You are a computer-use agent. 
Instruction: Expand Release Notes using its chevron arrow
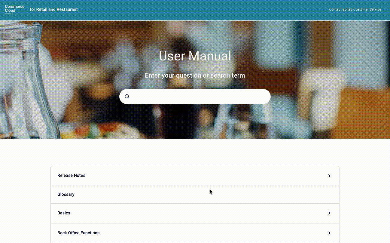pyautogui.click(x=329, y=176)
